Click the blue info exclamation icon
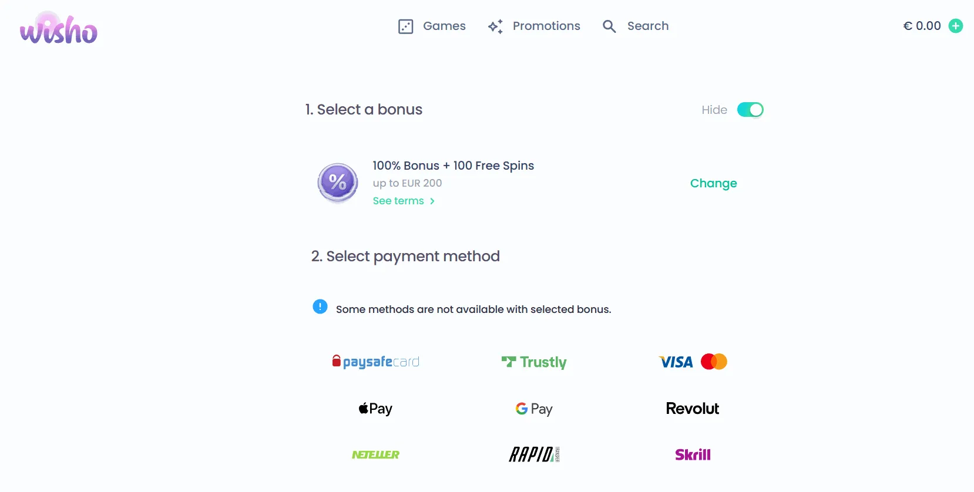The width and height of the screenshot is (974, 492). (x=320, y=306)
